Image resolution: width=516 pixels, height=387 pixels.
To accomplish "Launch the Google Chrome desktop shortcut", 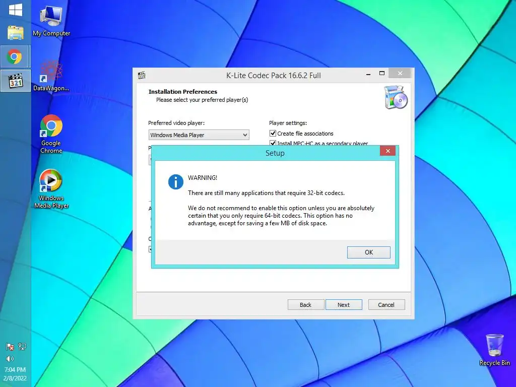I will coord(51,134).
